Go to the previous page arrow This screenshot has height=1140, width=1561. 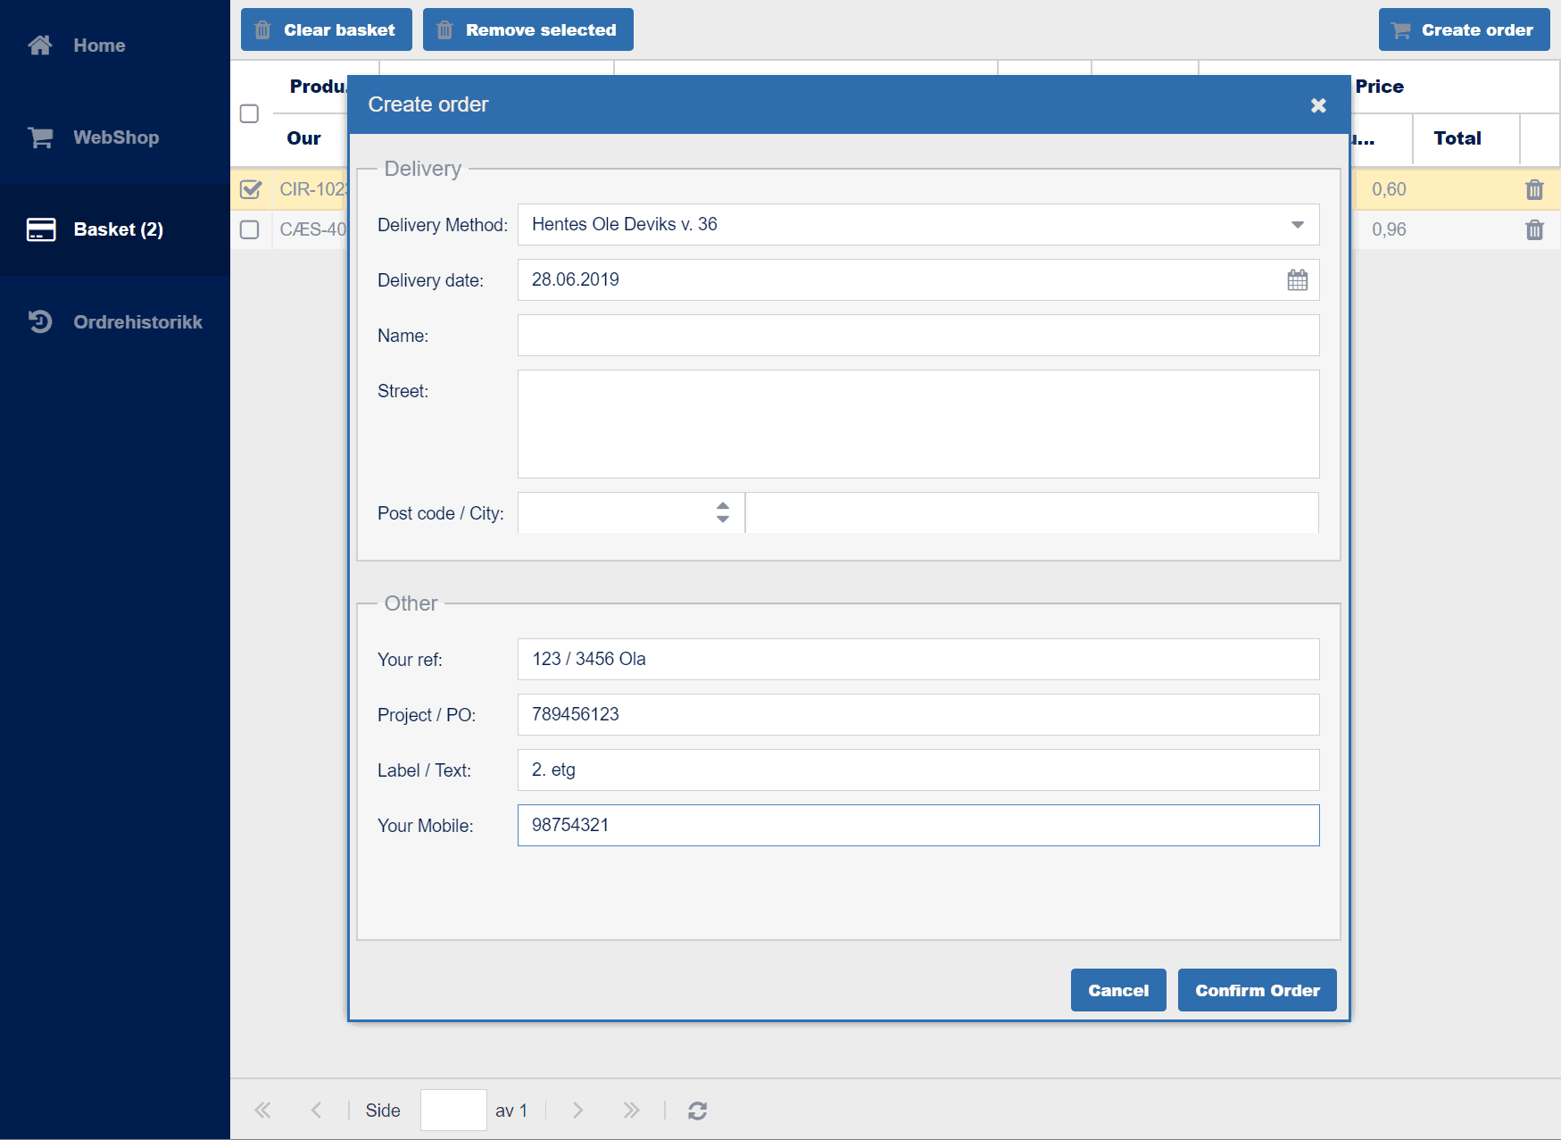click(x=316, y=1111)
